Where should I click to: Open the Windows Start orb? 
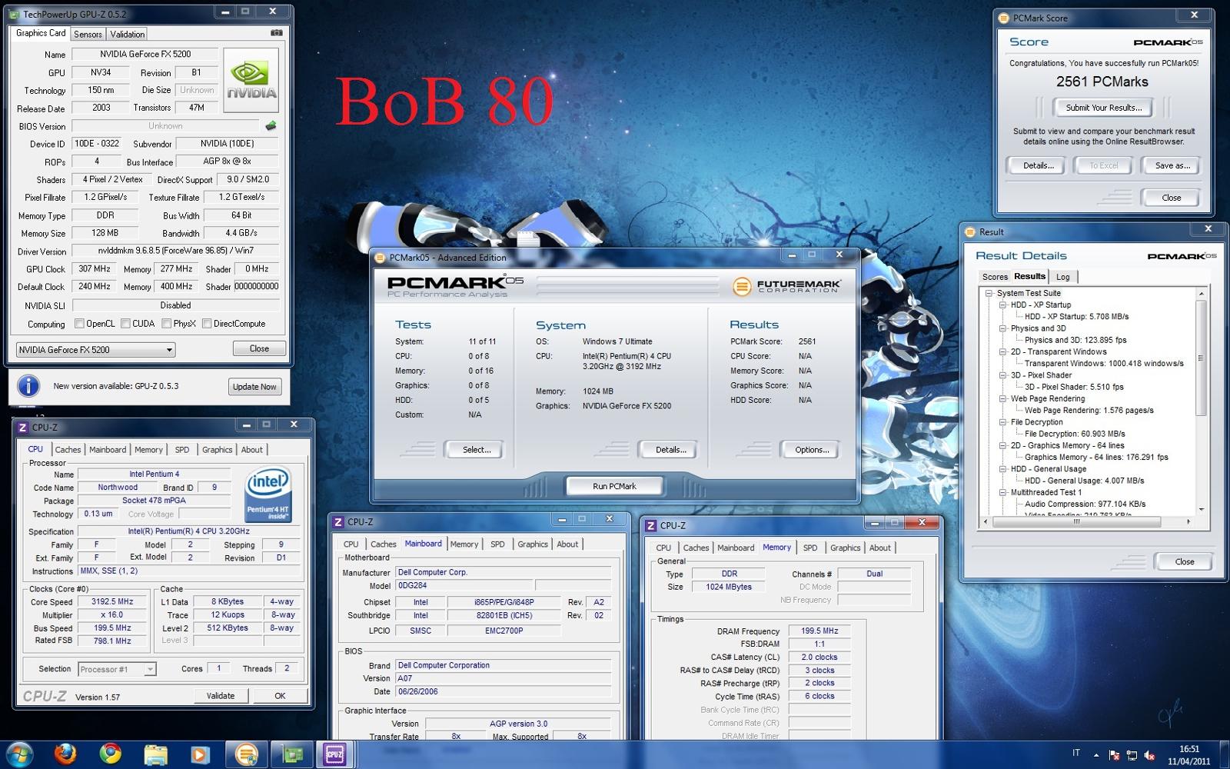point(19,754)
